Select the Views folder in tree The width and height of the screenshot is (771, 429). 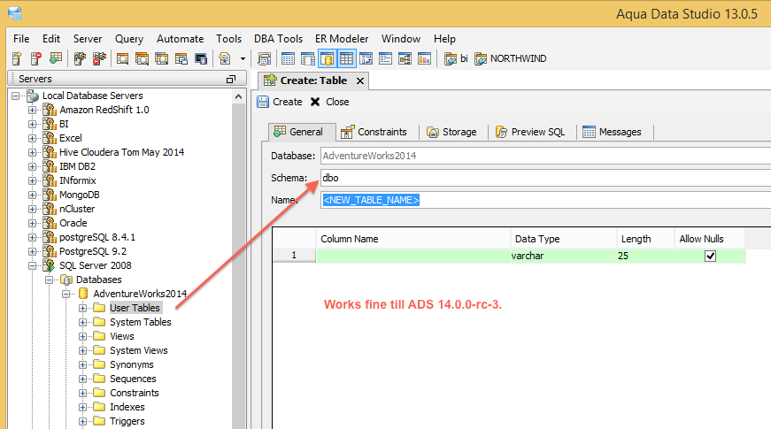coord(122,337)
